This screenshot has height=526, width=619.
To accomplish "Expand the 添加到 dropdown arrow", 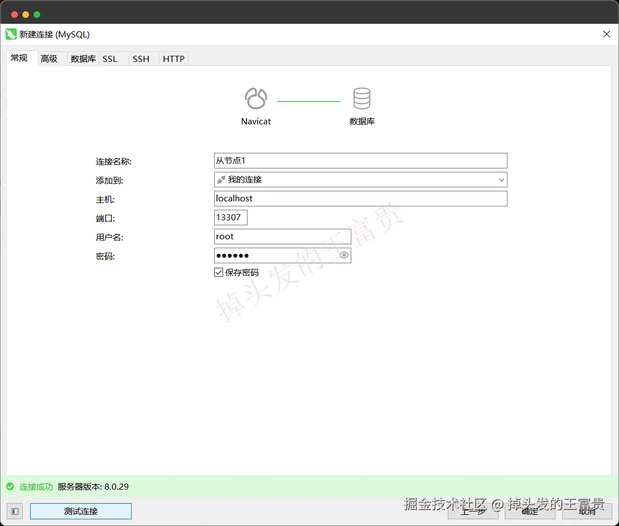I will point(501,180).
